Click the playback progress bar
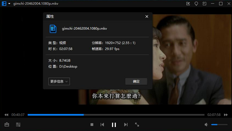The height and width of the screenshot is (131, 232). tap(116, 115)
